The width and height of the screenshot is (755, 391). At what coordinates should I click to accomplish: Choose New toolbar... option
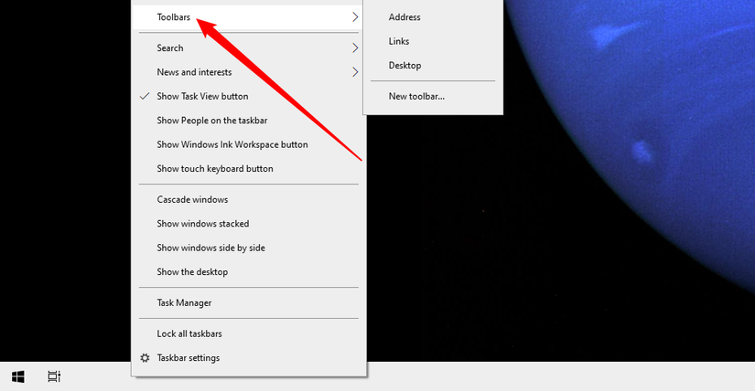[433, 96]
